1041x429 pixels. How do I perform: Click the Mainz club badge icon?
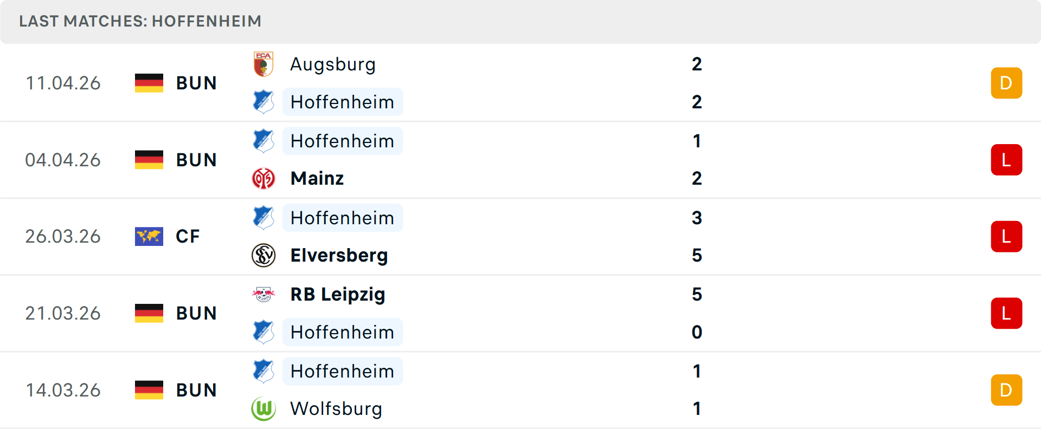(x=264, y=178)
